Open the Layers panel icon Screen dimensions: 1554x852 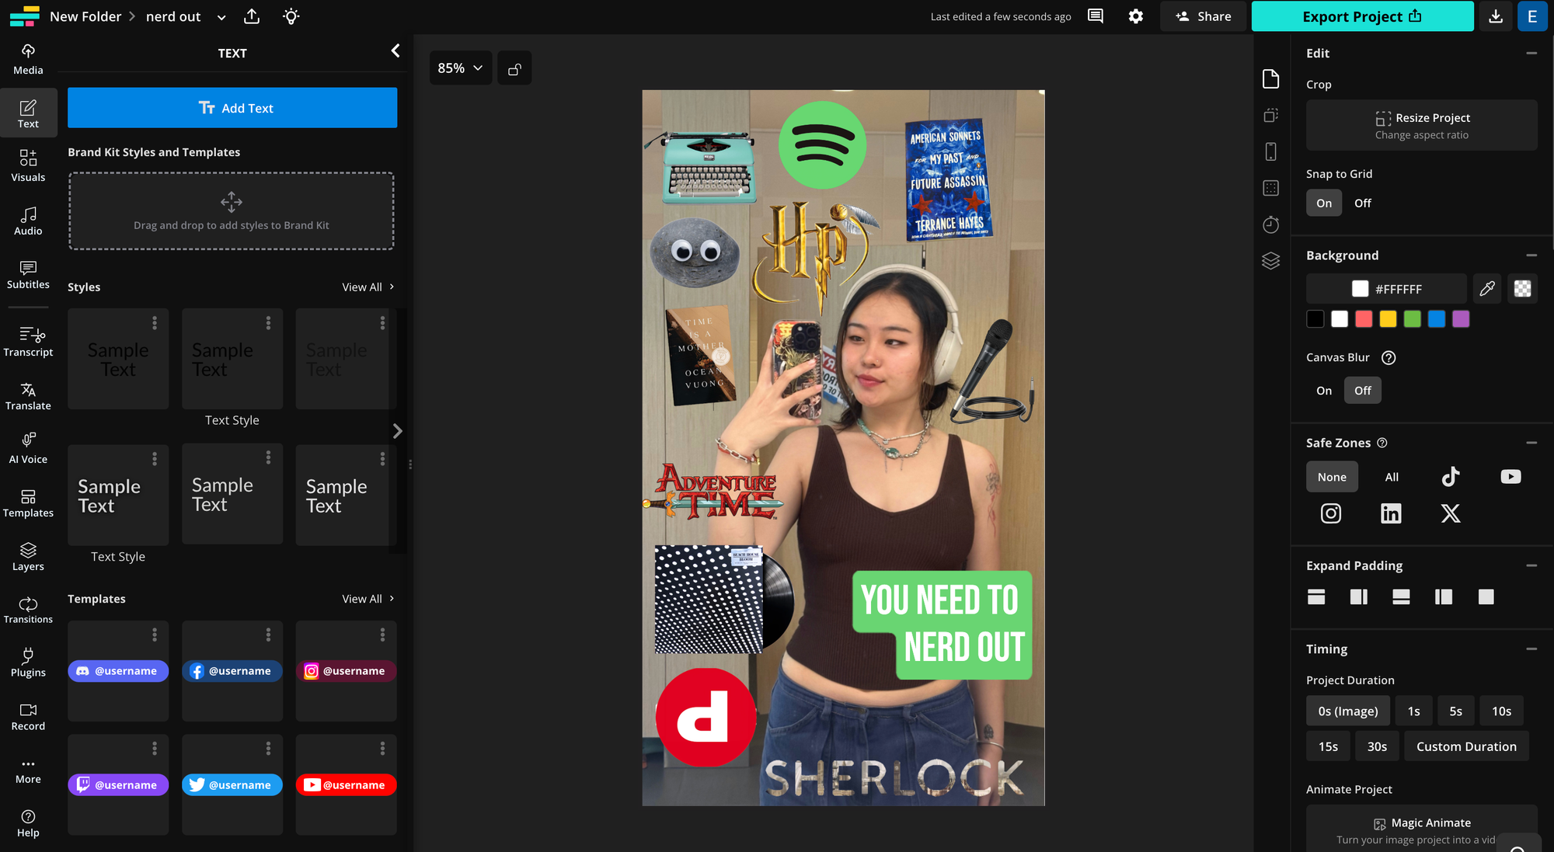pos(1272,261)
